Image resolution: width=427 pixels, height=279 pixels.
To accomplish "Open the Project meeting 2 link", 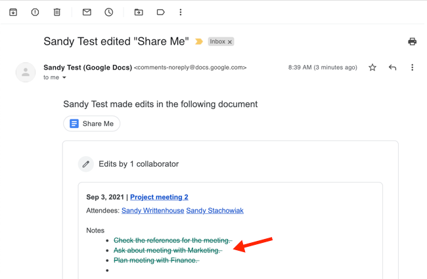I will point(159,197).
